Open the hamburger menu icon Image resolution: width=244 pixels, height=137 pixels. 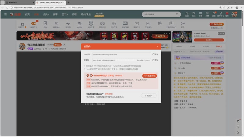(x=5, y=14)
